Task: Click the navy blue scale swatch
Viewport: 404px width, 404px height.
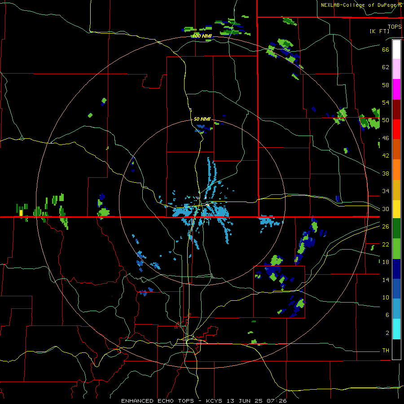Action: (x=396, y=269)
